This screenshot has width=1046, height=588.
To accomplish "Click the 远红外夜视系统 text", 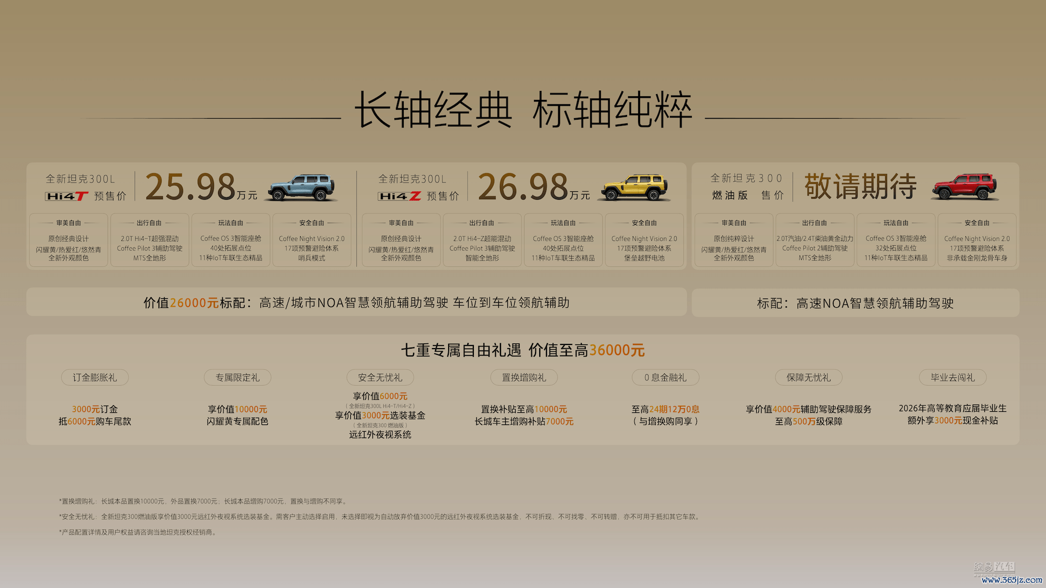I will [380, 434].
